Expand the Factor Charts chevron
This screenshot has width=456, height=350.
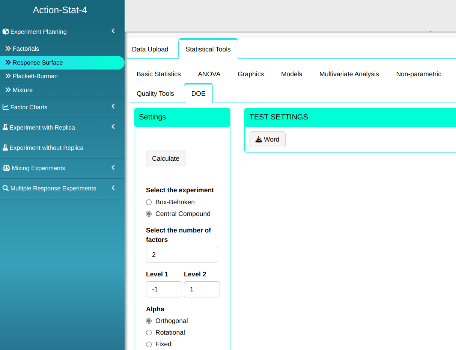click(x=113, y=107)
